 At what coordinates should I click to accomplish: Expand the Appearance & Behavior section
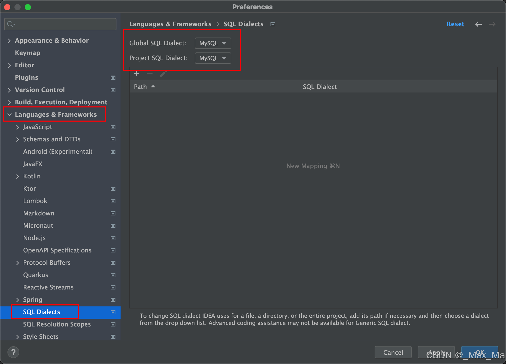tap(10, 41)
